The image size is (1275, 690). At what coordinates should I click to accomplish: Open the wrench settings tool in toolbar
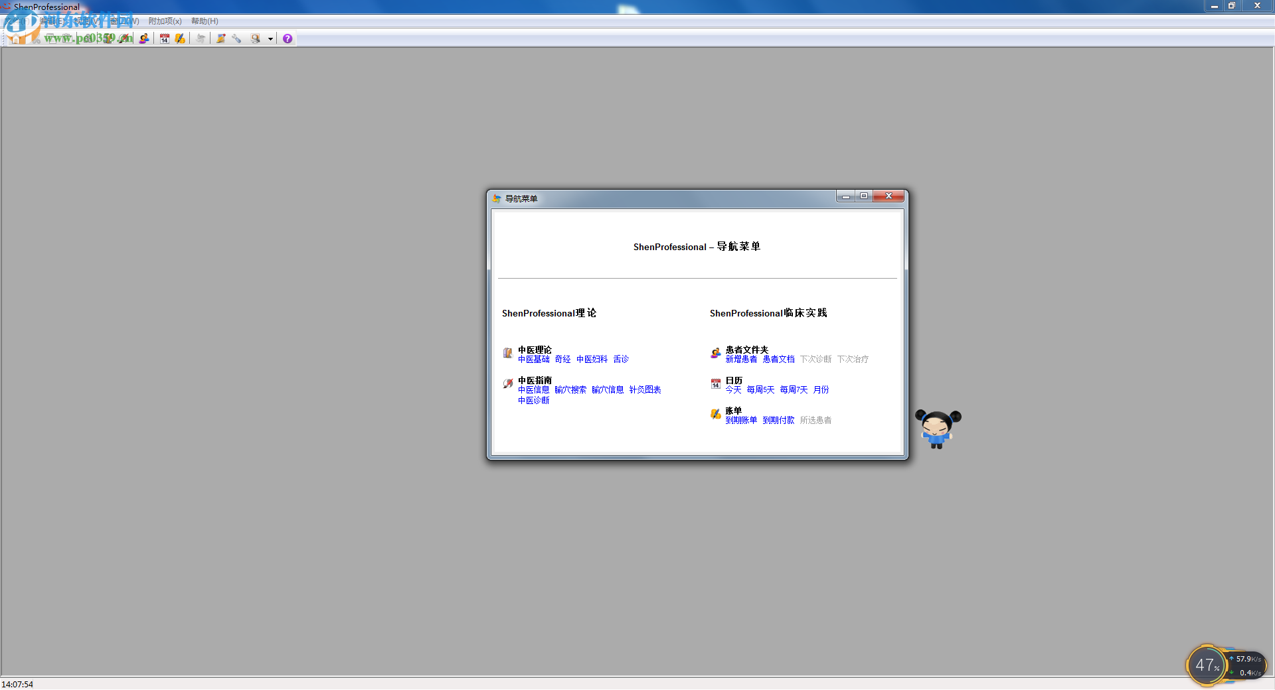point(236,38)
